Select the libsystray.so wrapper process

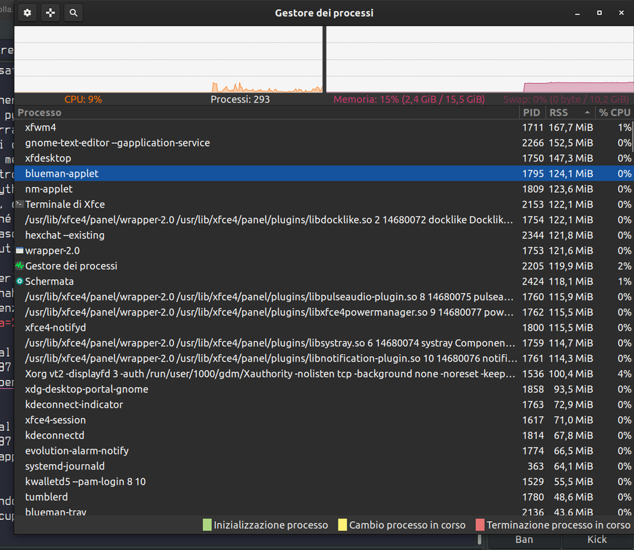coord(323,342)
